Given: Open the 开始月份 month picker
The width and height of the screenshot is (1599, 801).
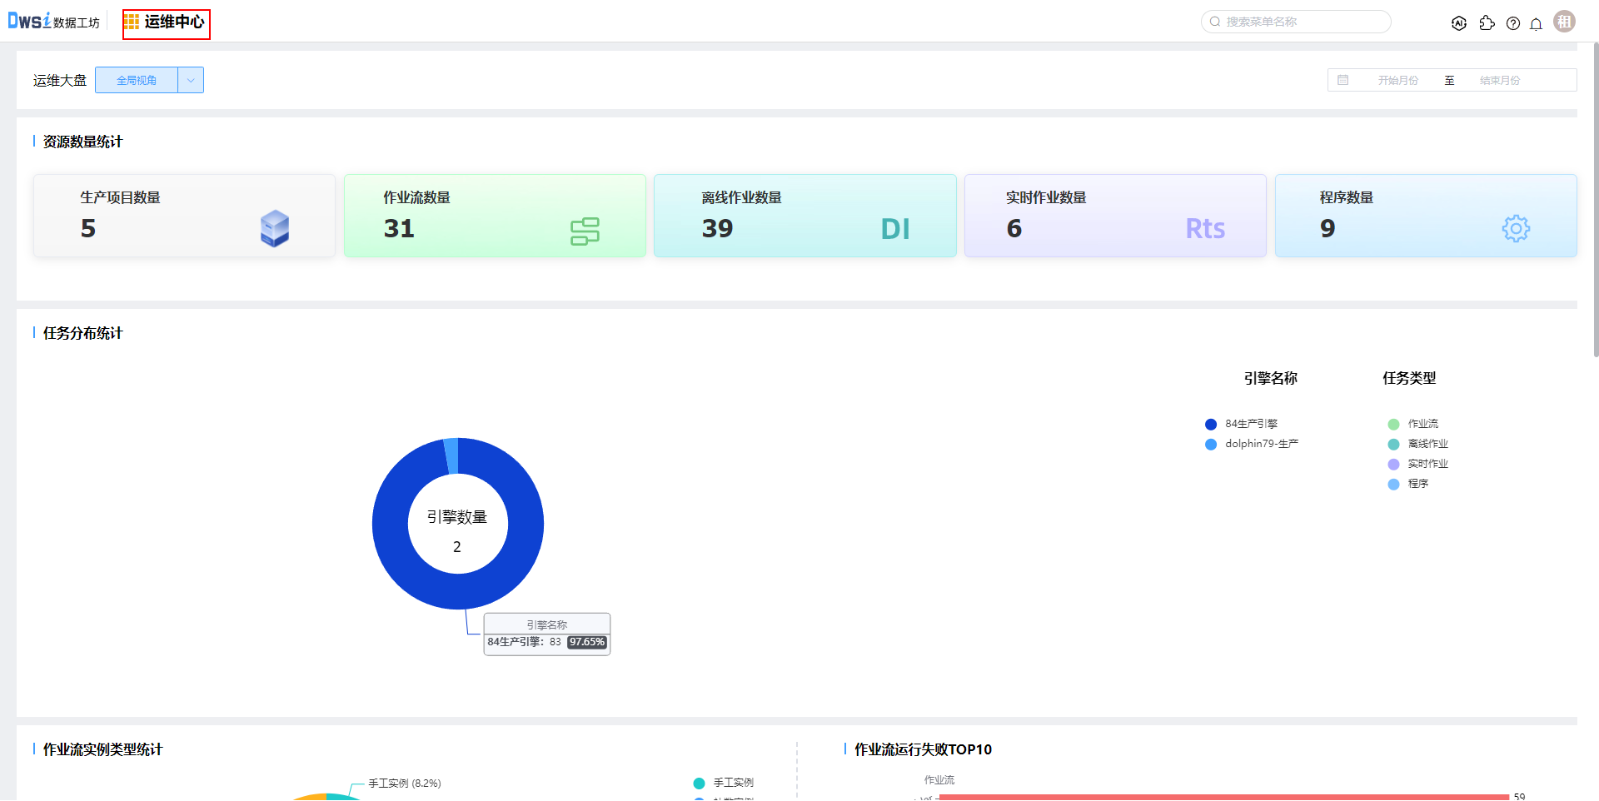Looking at the screenshot, I should [x=1397, y=80].
